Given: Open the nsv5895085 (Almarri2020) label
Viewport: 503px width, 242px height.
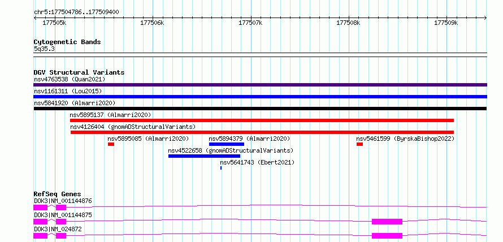Looking at the screenshot, I should (148, 139).
